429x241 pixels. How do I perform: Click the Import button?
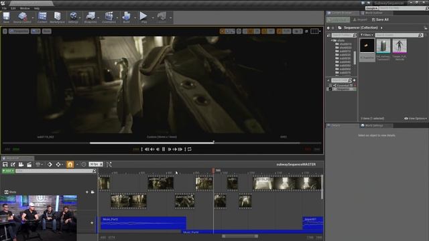[360, 19]
